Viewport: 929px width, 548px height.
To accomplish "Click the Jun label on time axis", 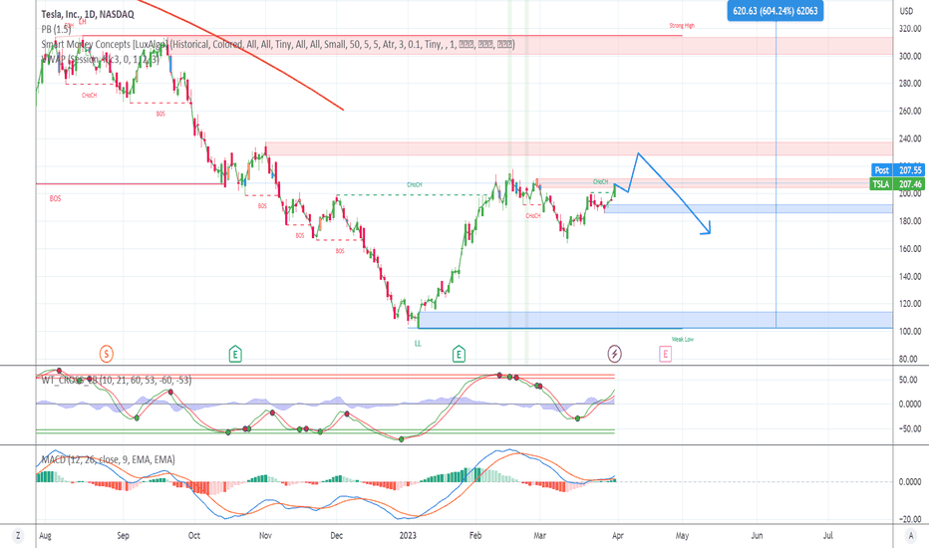I will [x=757, y=536].
